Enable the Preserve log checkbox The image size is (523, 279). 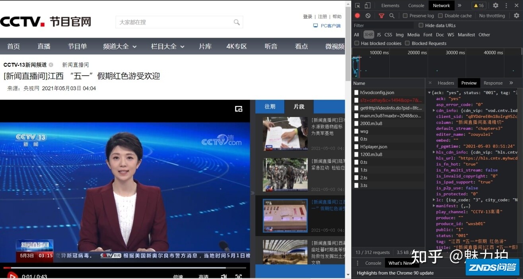click(405, 16)
